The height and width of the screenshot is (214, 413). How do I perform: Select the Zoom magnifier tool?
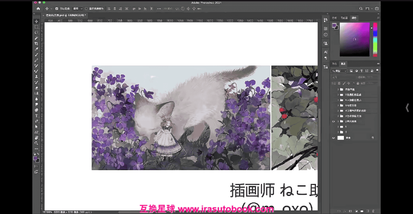click(x=37, y=143)
